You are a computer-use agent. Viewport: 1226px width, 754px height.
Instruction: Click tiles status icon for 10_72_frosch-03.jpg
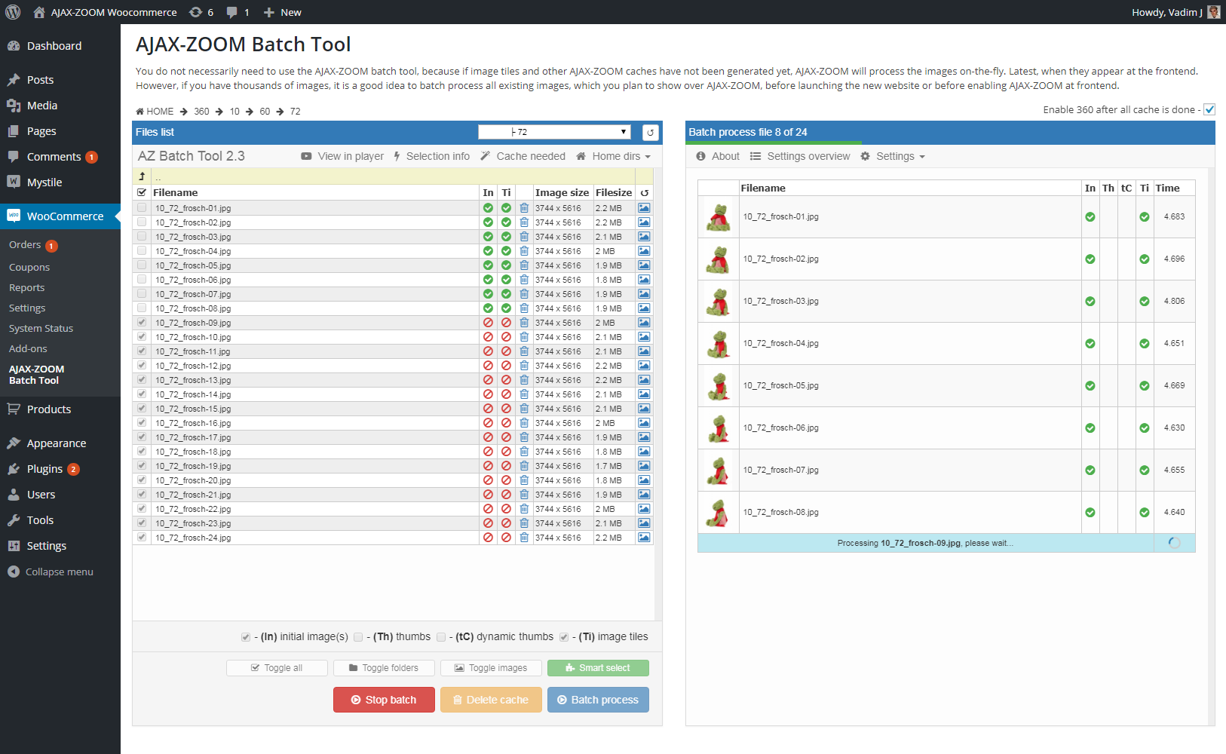(x=506, y=237)
